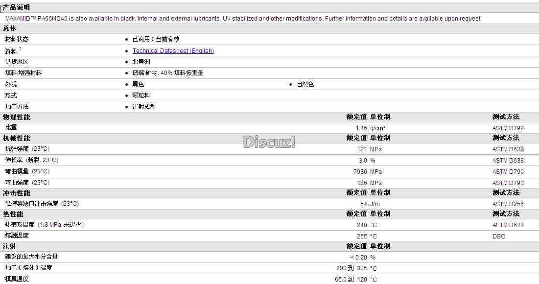Select the flexural modulus value 7930
This screenshot has width=539, height=284.
360,171
